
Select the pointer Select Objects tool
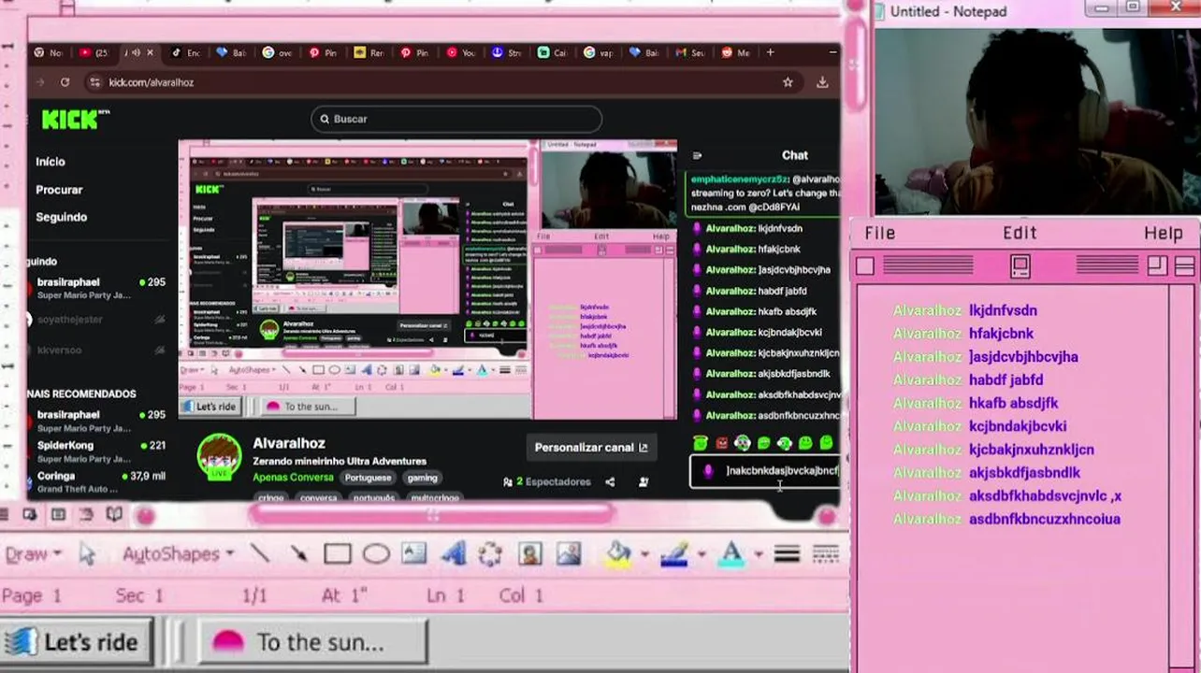pos(87,554)
